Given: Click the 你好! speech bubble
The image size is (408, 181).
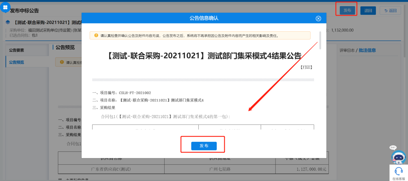Looking at the screenshot, I should tap(393, 148).
